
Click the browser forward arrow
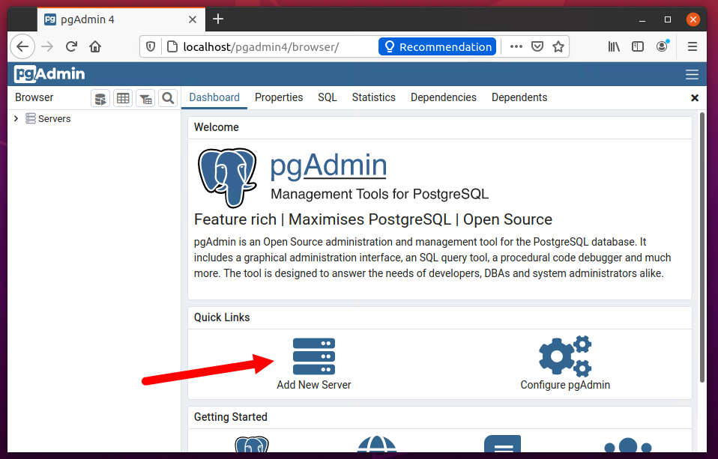(47, 46)
